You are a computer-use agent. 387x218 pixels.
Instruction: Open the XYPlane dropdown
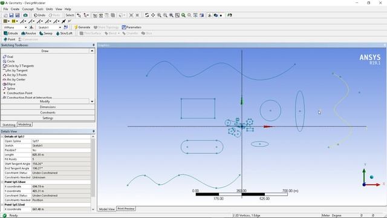coord(25,27)
